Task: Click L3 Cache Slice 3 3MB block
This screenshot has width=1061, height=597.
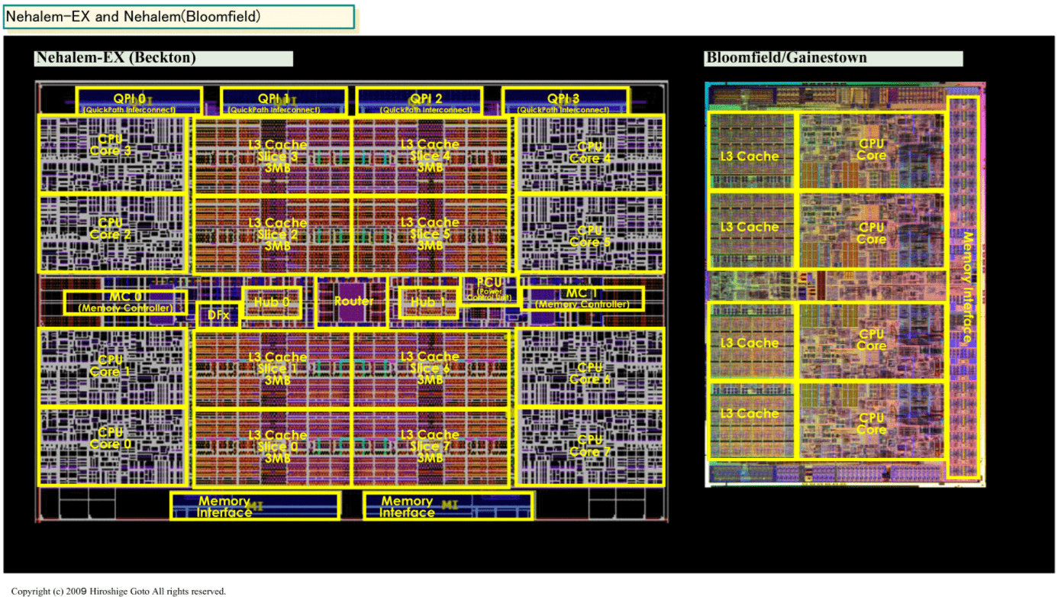Action: 272,157
